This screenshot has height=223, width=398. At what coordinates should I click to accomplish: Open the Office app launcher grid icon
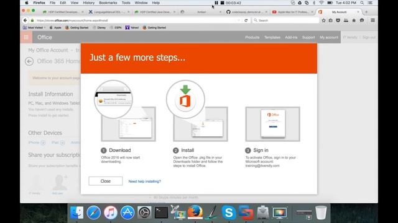click(26, 37)
